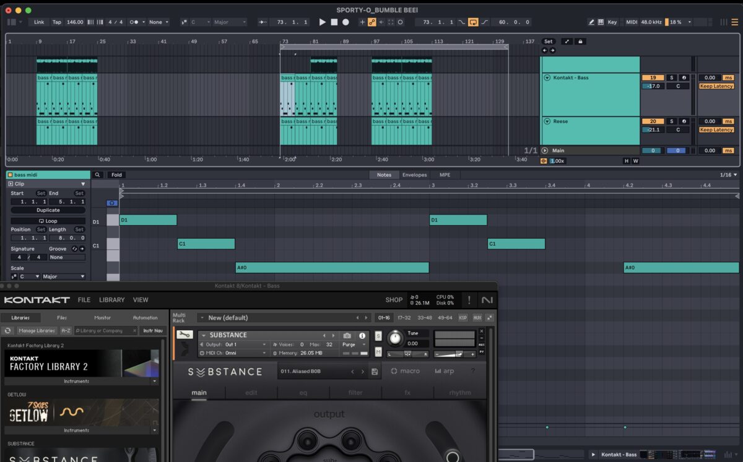Viewport: 743px width, 462px height.
Task: Open the quantization menu showing None
Action: click(159, 22)
